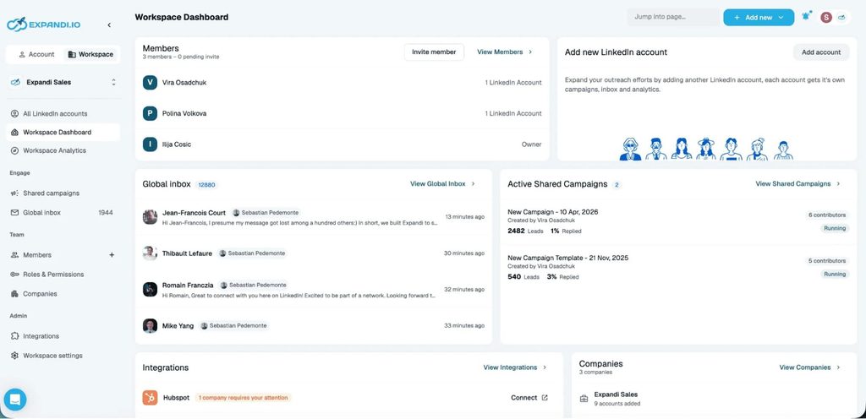Screen dimensions: 866x419
Task: Open the chat support widget
Action: 15,400
